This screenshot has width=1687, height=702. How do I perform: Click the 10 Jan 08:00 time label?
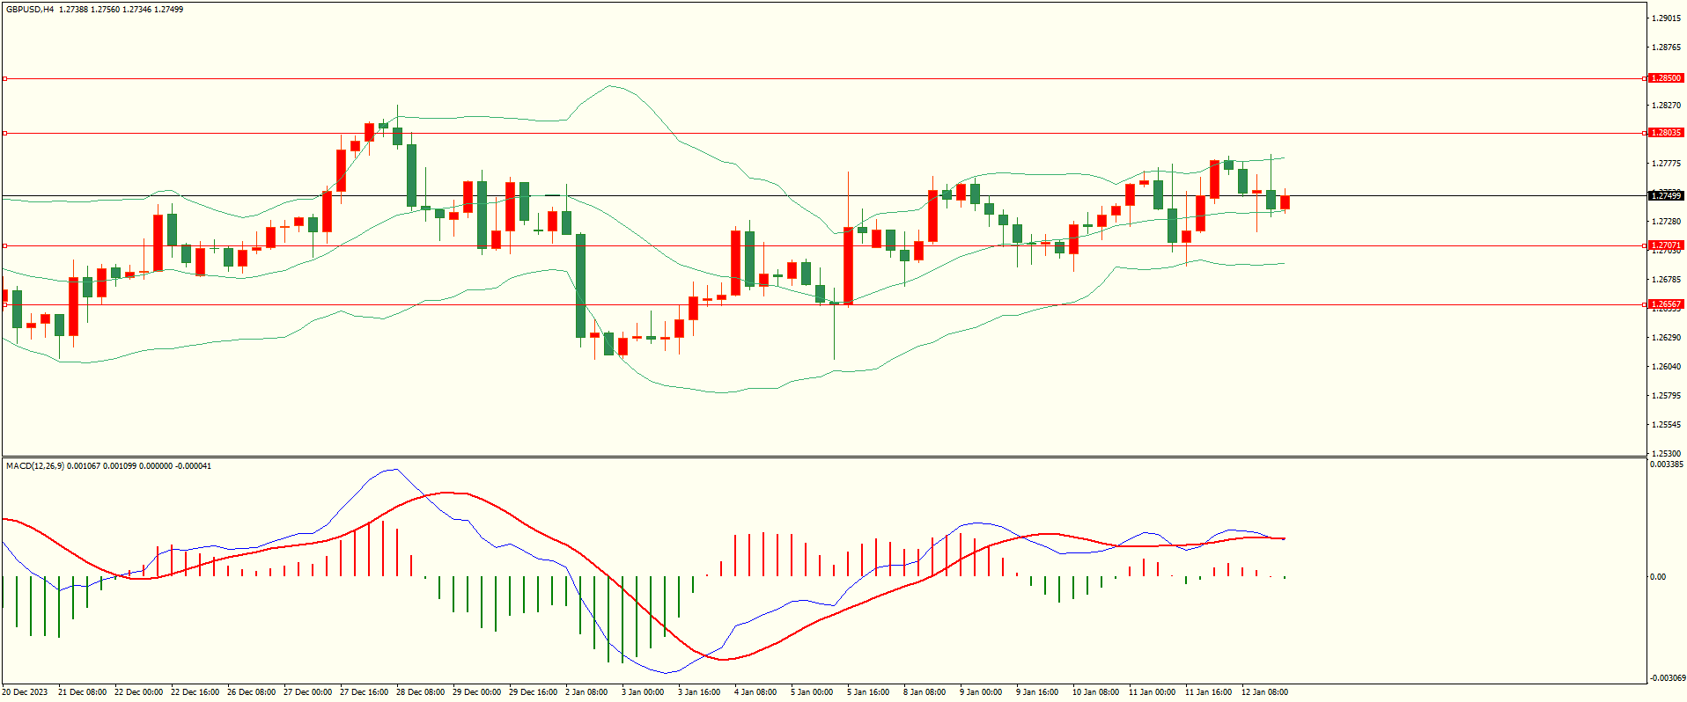[1095, 692]
